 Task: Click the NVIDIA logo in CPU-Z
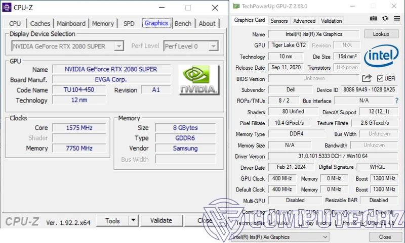pos(199,80)
